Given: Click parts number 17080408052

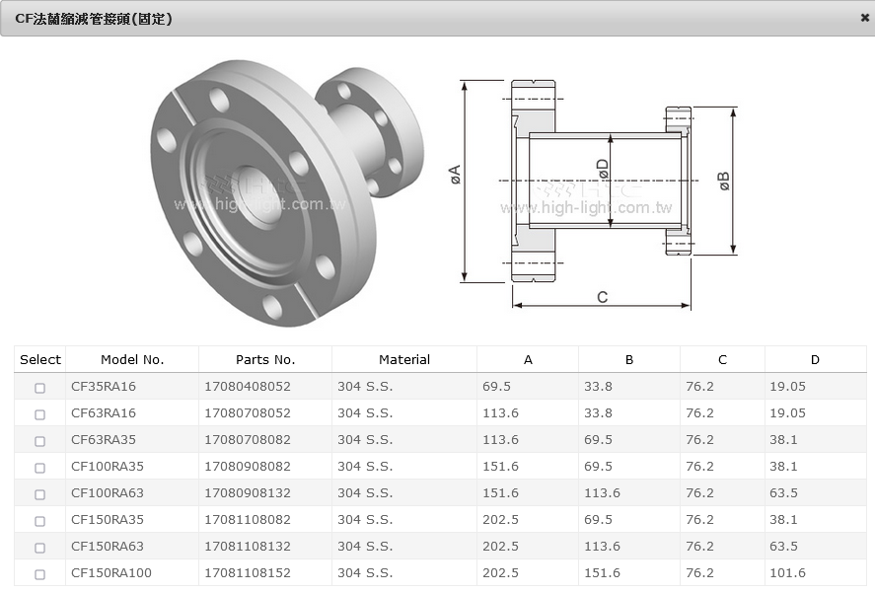Looking at the screenshot, I should click(248, 387).
